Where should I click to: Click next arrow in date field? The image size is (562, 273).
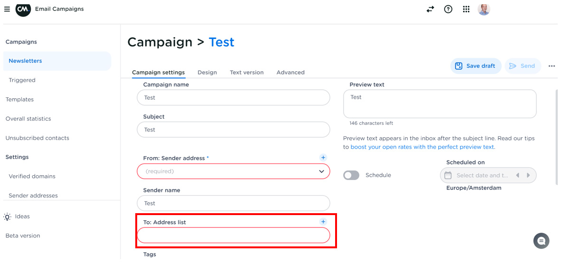528,175
